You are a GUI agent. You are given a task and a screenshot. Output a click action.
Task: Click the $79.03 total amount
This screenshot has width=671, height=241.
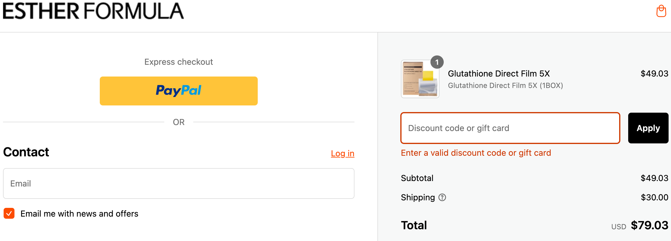click(649, 225)
